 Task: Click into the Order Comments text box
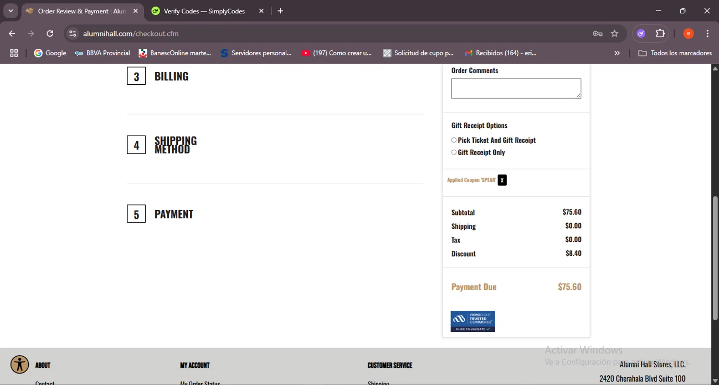516,89
